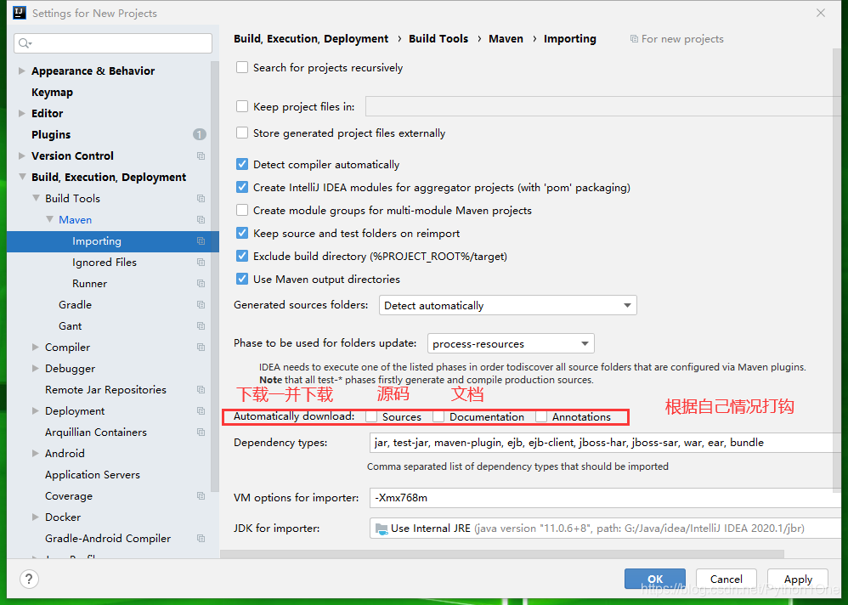Expand the Compiler node arrow
The height and width of the screenshot is (605, 848).
tap(35, 347)
